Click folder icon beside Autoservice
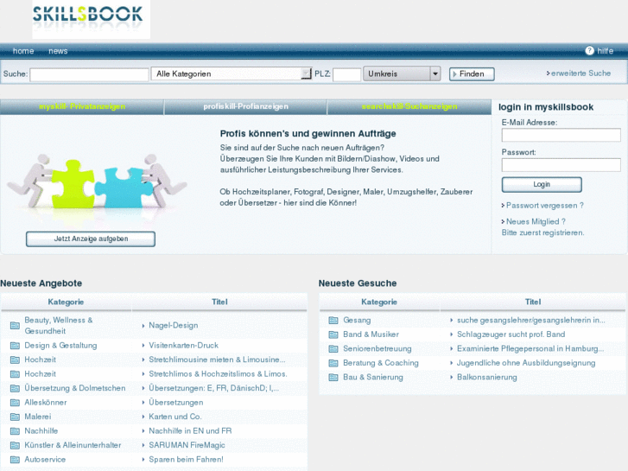Screen dimensions: 628x471 pyautogui.click(x=15, y=460)
